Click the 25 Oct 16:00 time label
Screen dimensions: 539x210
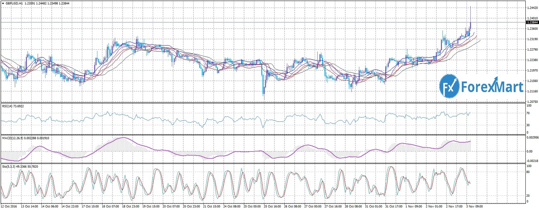click(272, 207)
